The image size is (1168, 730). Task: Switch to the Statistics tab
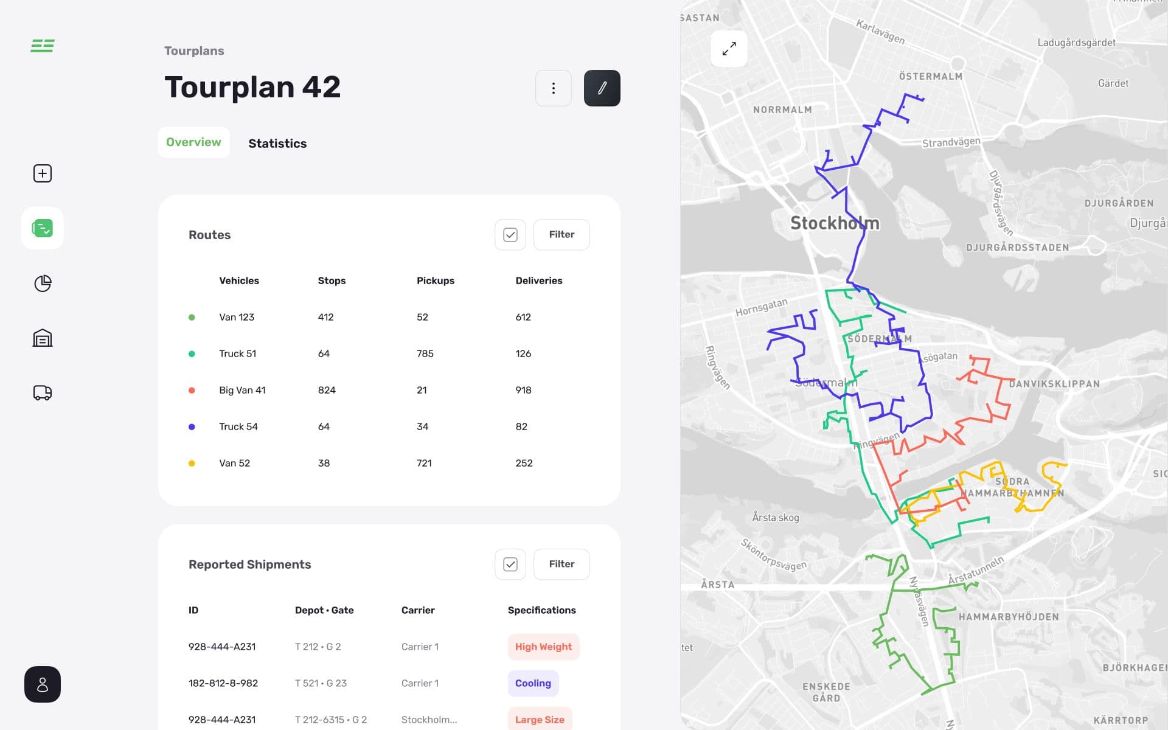point(277,144)
